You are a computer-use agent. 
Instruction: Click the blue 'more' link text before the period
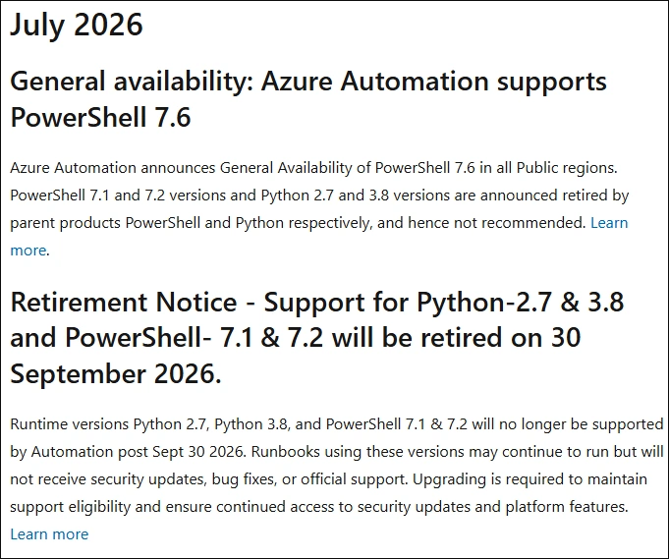click(28, 251)
